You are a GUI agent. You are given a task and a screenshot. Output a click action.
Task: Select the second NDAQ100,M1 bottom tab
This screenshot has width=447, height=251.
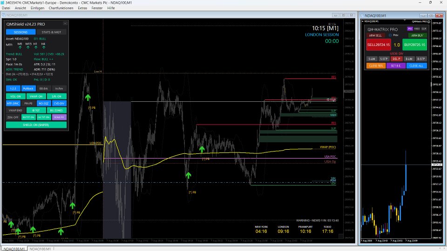tap(40, 249)
